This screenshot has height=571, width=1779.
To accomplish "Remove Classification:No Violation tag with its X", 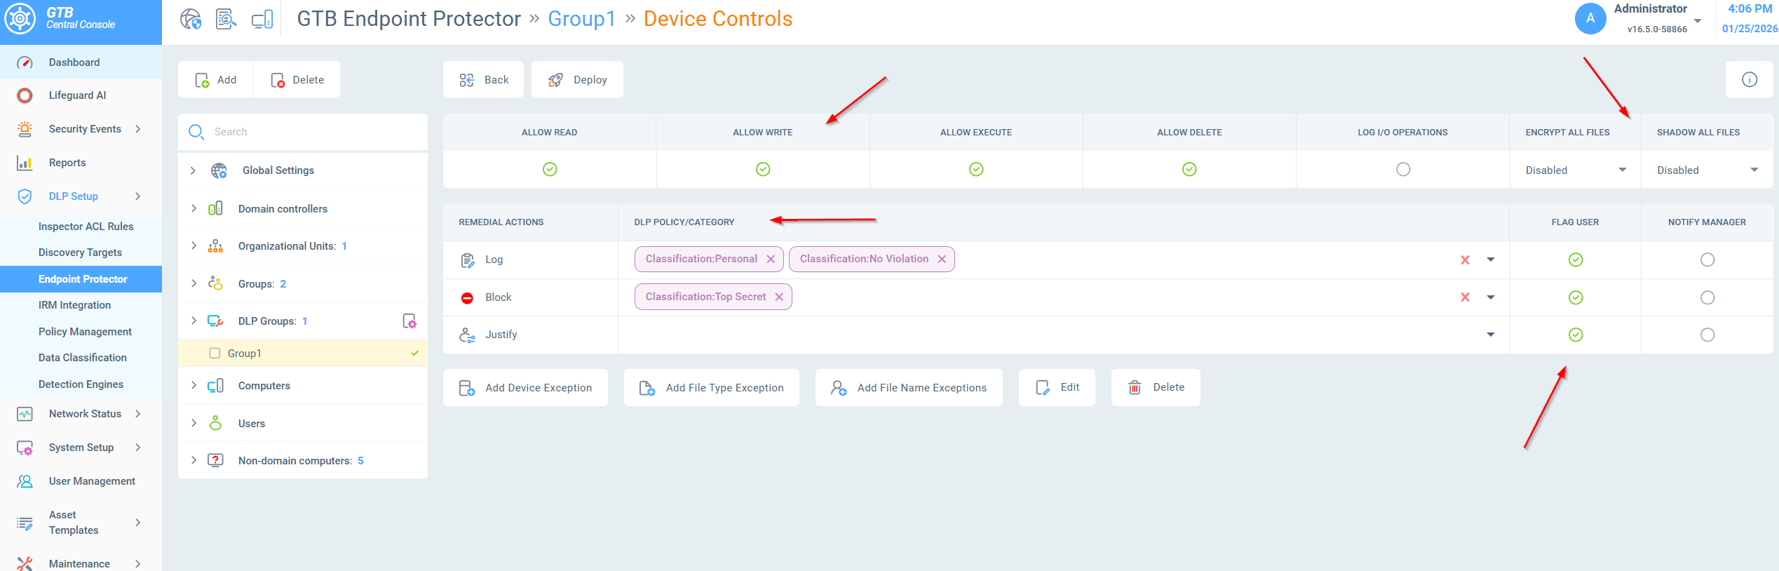I will pos(942,259).
